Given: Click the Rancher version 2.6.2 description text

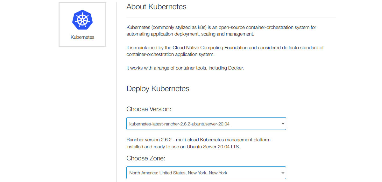Looking at the screenshot, I should coord(198,143).
